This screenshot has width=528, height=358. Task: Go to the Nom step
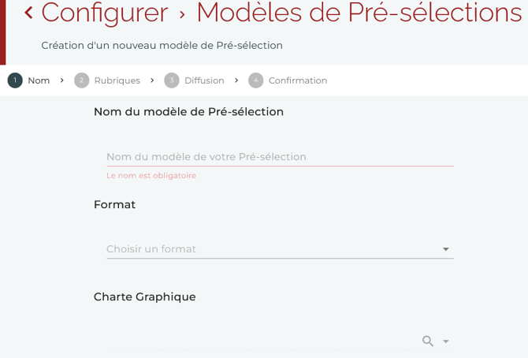(39, 80)
